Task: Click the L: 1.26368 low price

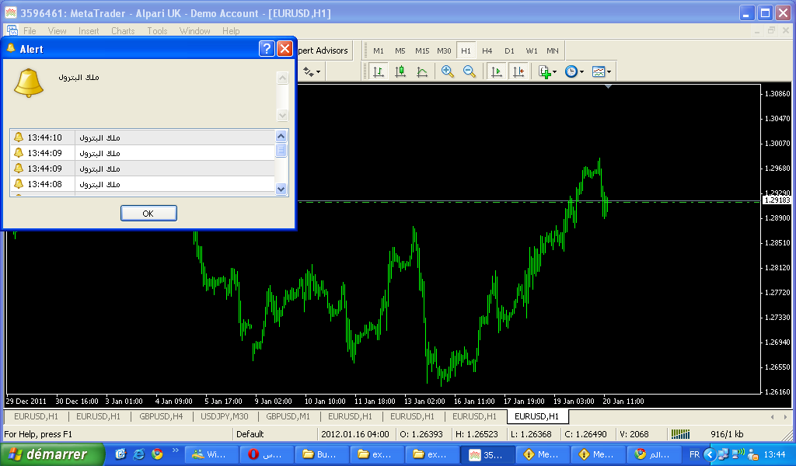Action: pos(530,434)
